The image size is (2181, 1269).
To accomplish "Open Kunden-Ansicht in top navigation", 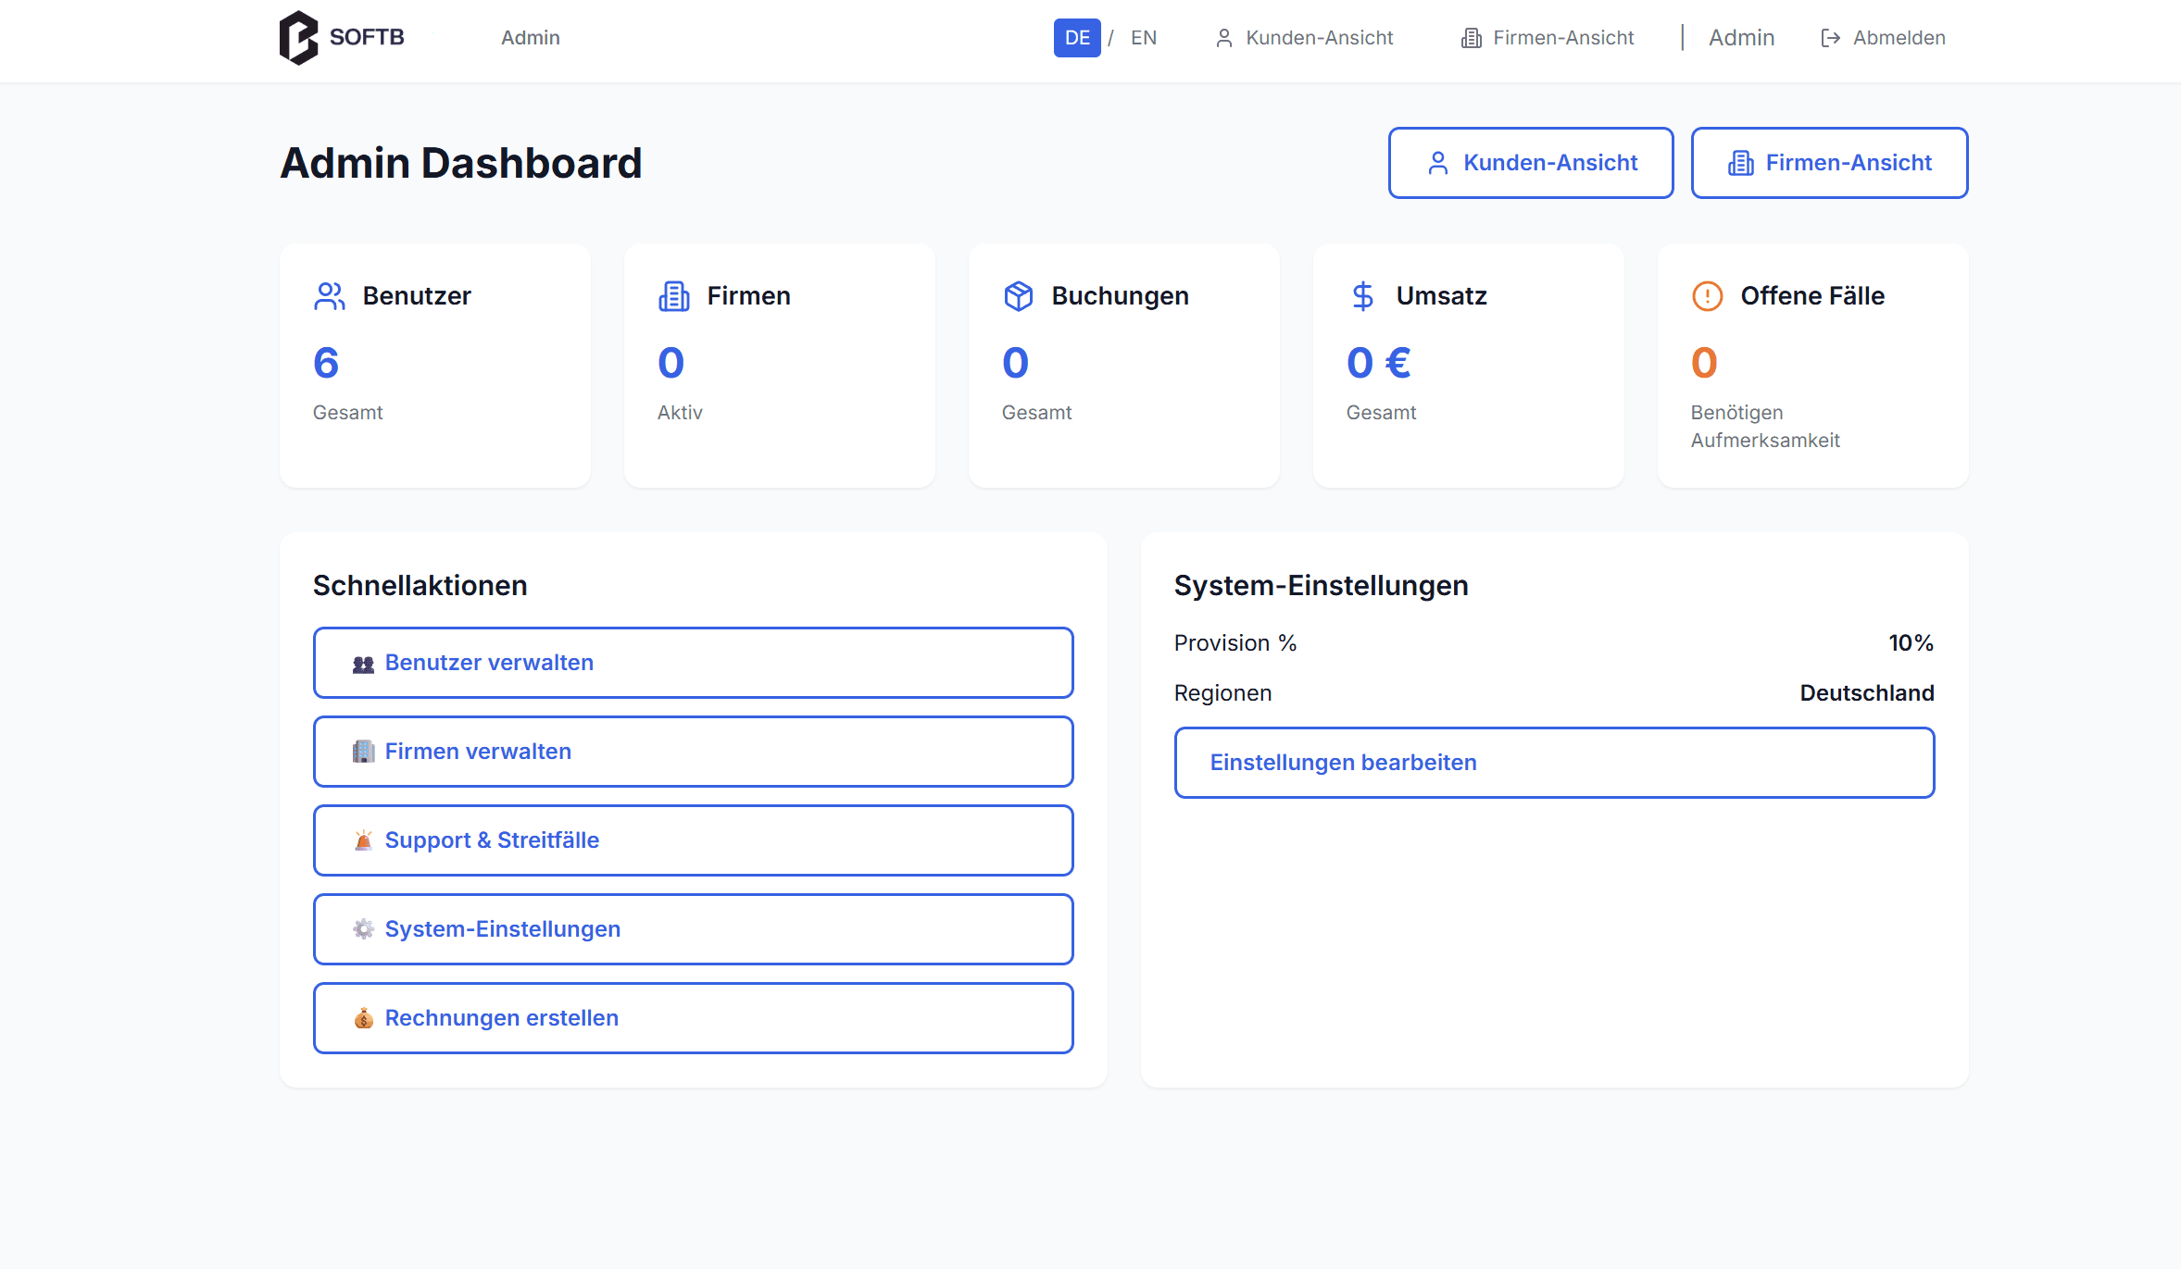I will [1304, 38].
